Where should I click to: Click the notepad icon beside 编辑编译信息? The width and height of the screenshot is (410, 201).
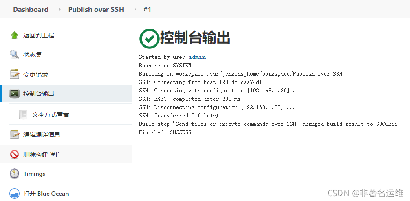(15, 135)
